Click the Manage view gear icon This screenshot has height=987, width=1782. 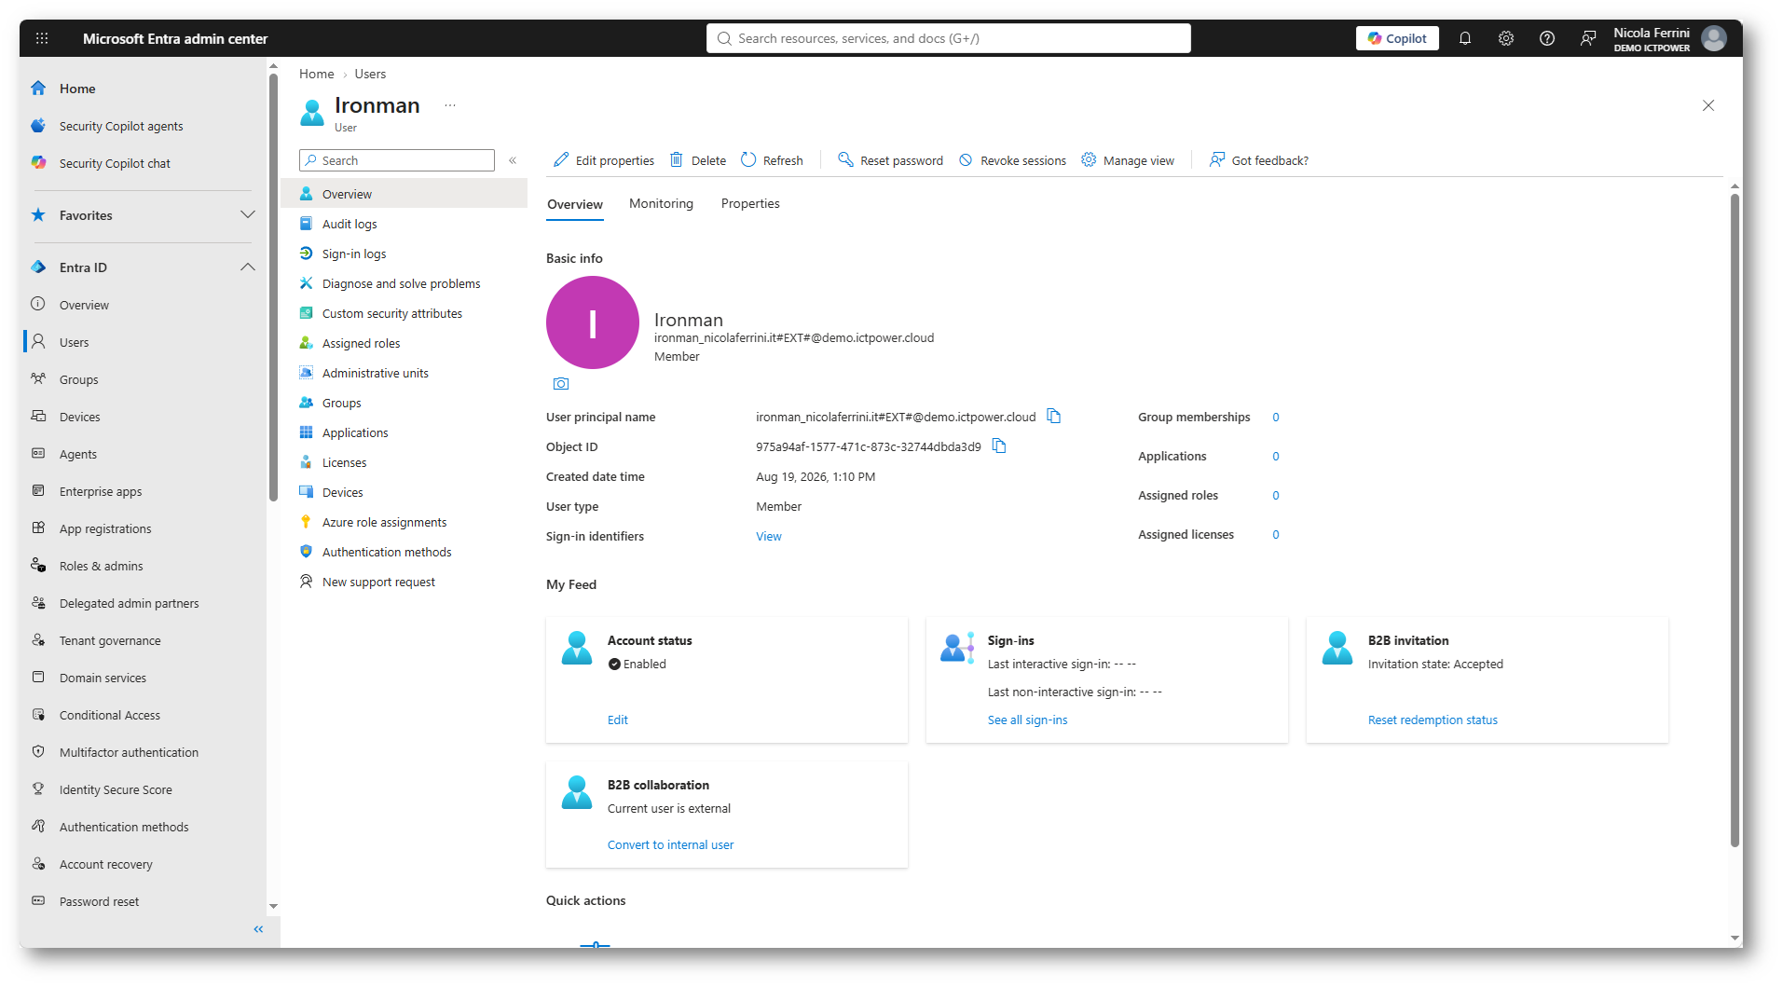click(1089, 159)
